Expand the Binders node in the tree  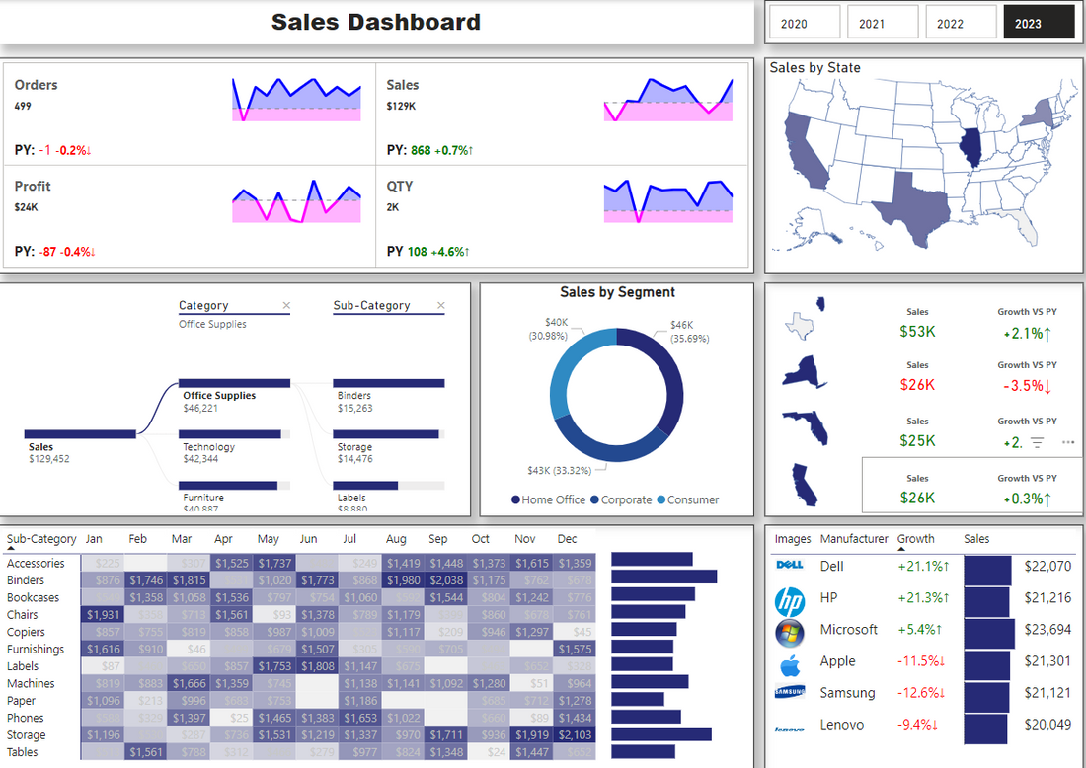tap(389, 383)
